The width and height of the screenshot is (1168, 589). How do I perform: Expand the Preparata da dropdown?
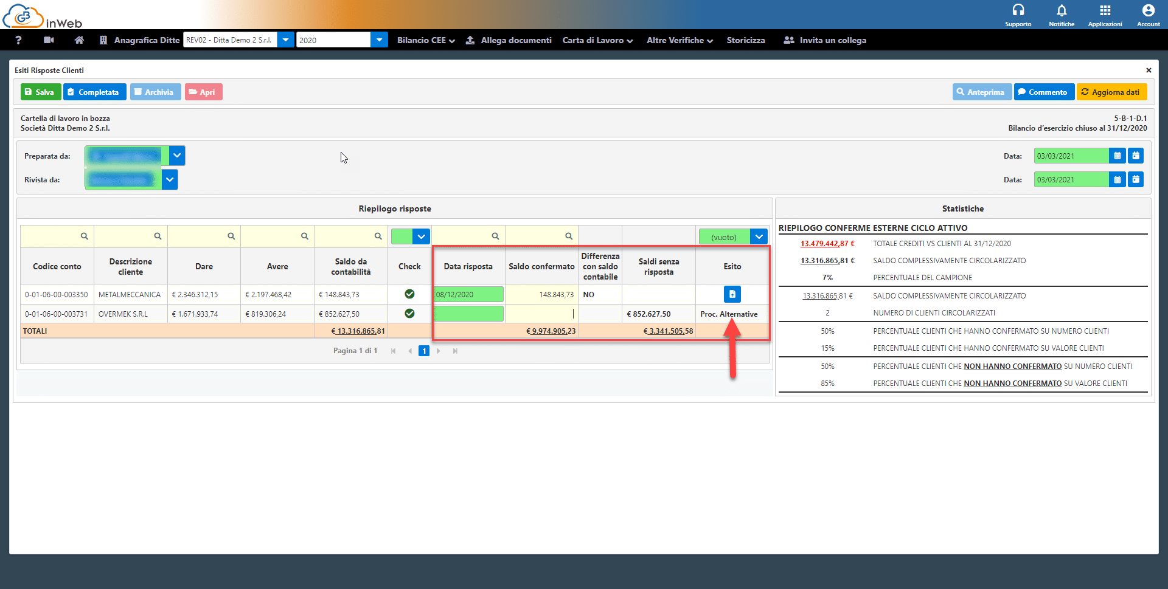point(177,156)
